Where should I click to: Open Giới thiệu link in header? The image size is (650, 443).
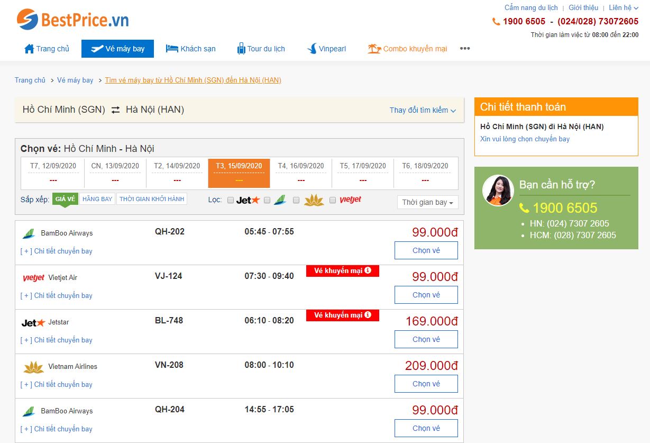click(x=583, y=7)
